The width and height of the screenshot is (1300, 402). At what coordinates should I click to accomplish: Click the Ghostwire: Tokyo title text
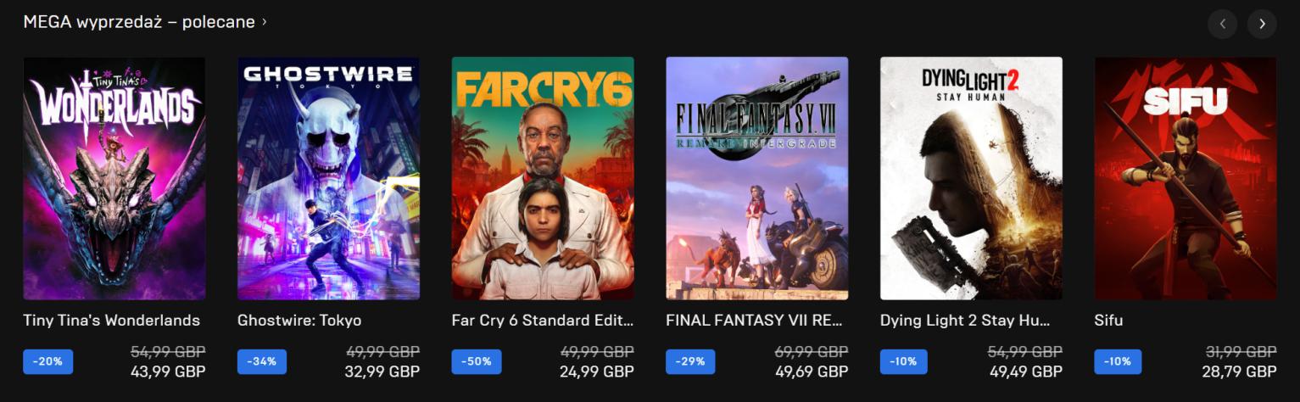299,321
